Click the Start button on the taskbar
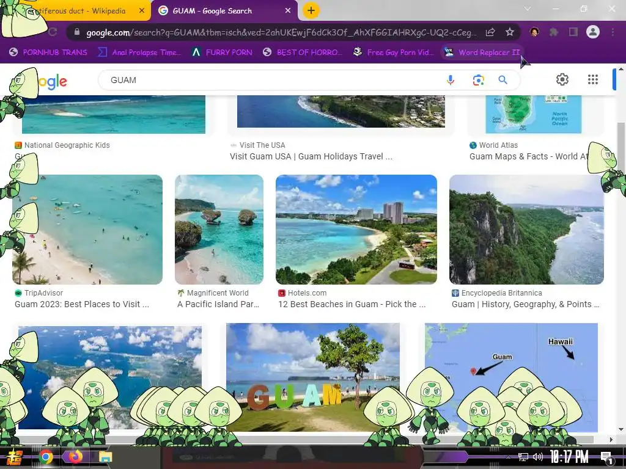 click(x=15, y=457)
